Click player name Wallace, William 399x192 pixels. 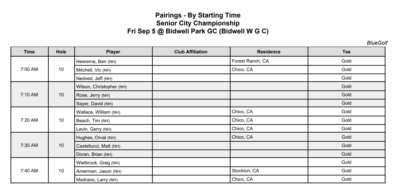pyautogui.click(x=93, y=112)
